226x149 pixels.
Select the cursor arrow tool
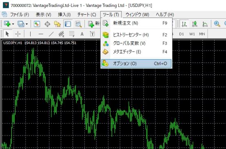click(7, 34)
